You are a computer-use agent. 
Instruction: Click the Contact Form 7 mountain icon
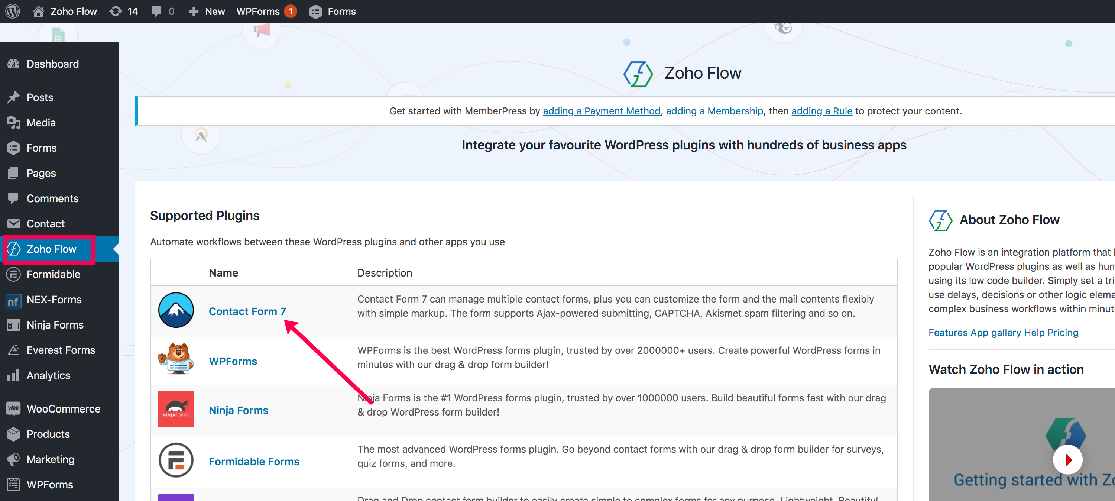tap(176, 310)
